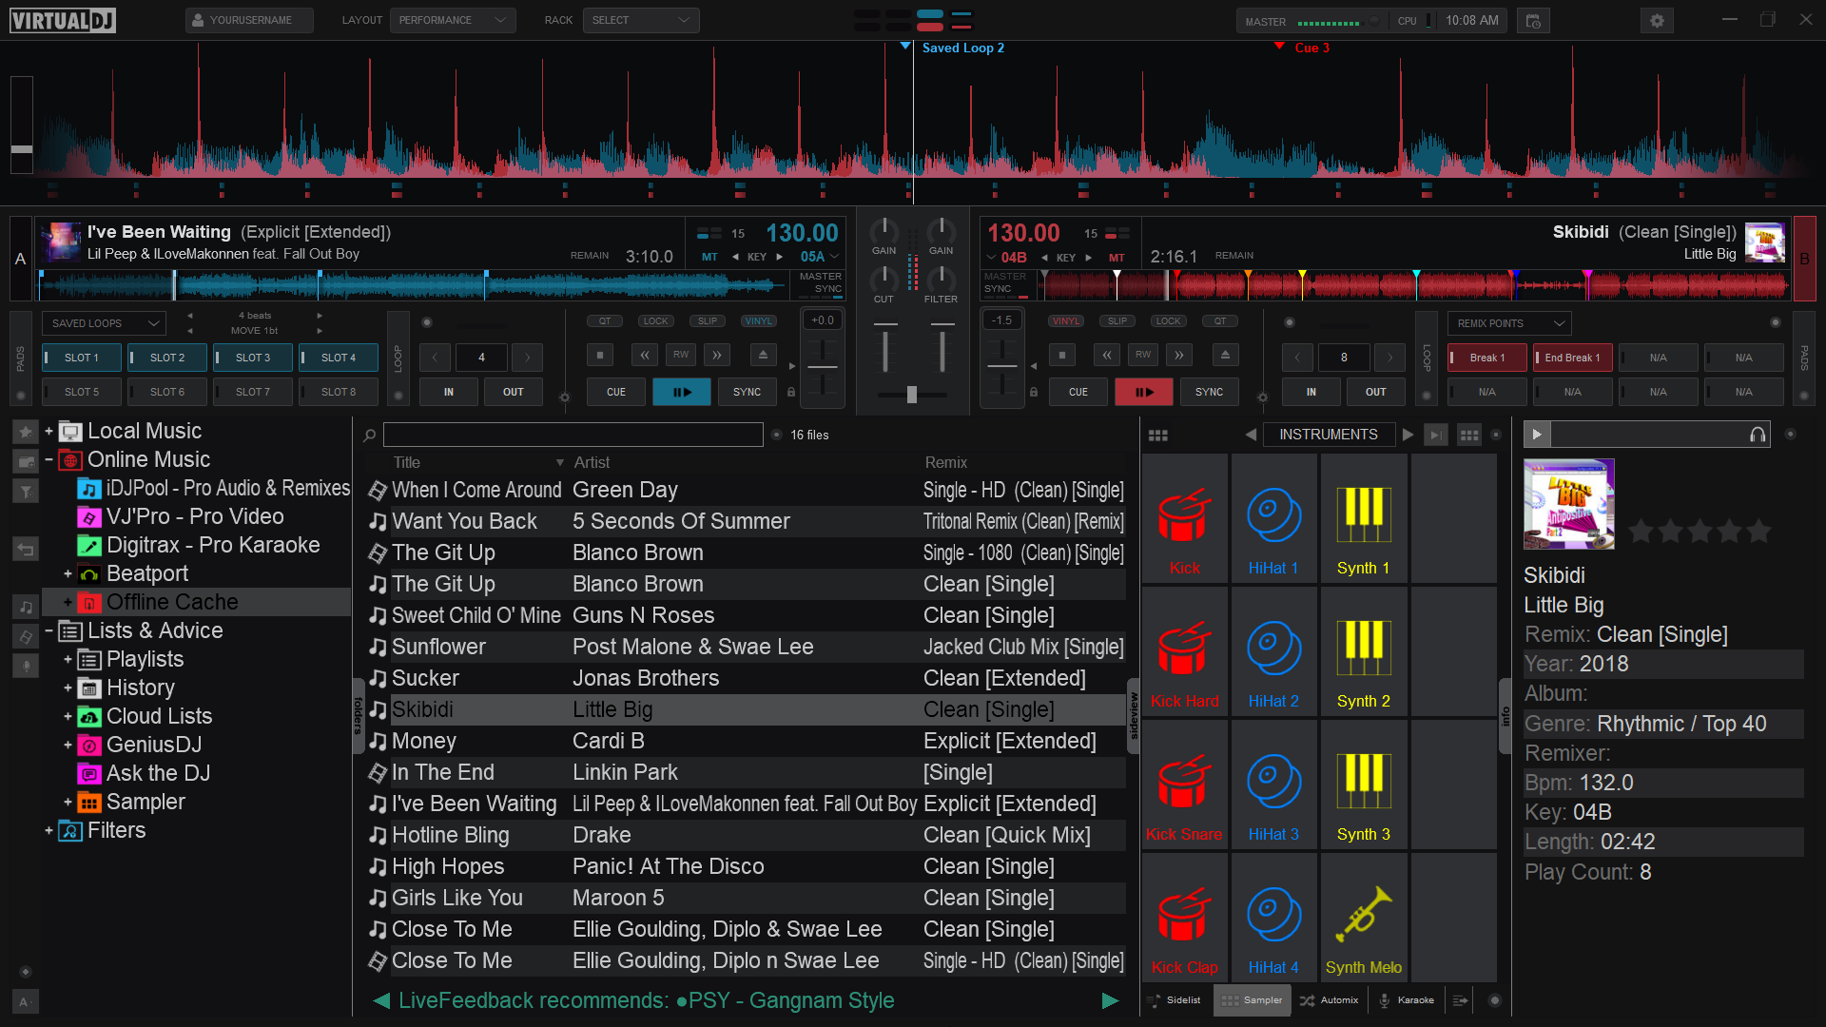Toggle VINYL mode on left deck
1826x1027 pixels.
[758, 321]
